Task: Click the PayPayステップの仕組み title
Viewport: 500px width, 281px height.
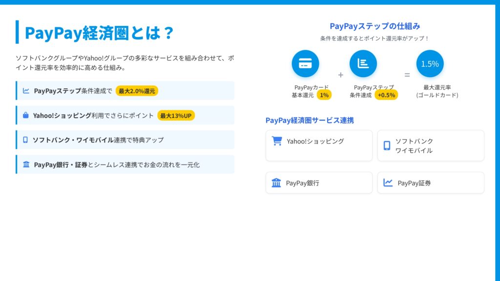Action: point(375,26)
